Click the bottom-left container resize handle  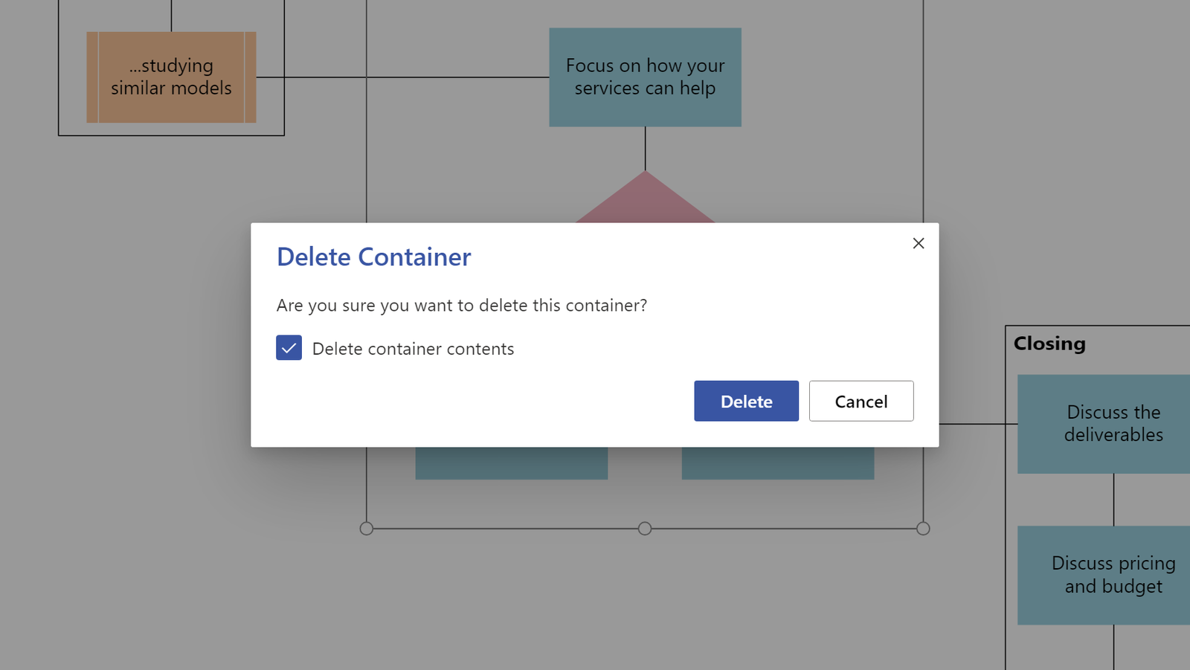(x=366, y=529)
